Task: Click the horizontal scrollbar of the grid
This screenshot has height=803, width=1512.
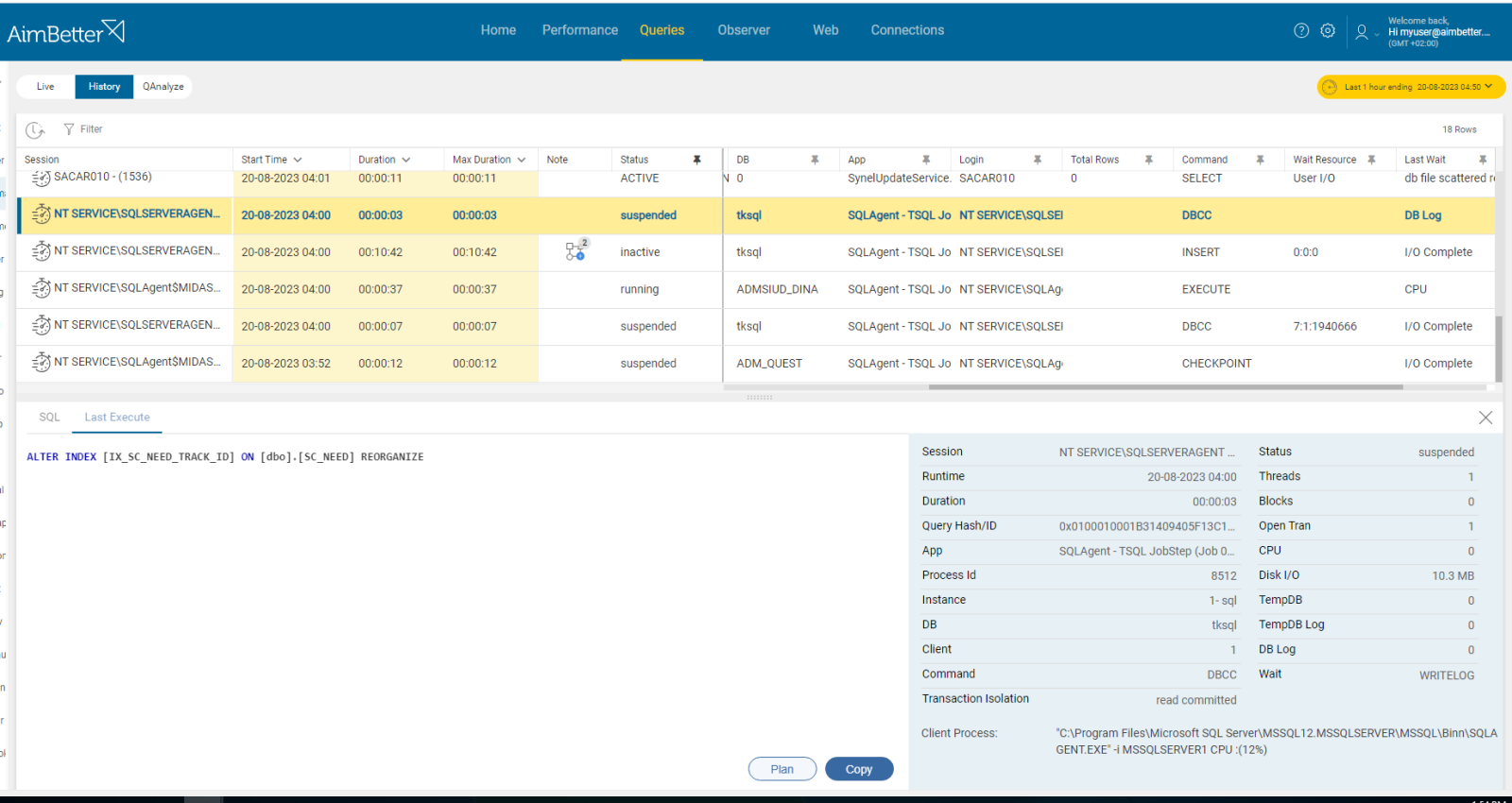Action: point(1165,386)
